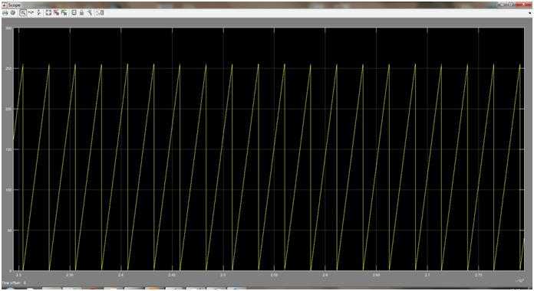This screenshot has height=291, width=534.
Task: Click Restore saved axes settings icon
Action: point(64,13)
